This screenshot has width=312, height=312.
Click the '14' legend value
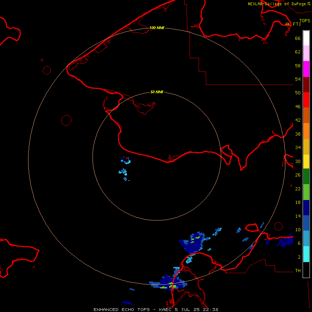tap(298, 216)
